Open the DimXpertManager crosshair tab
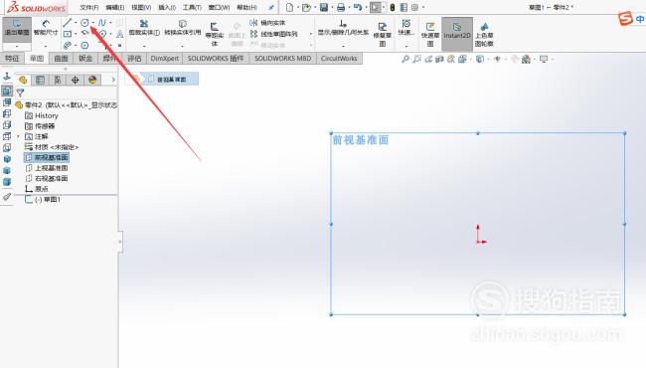Image resolution: width=646 pixels, height=368 pixels. (x=75, y=80)
